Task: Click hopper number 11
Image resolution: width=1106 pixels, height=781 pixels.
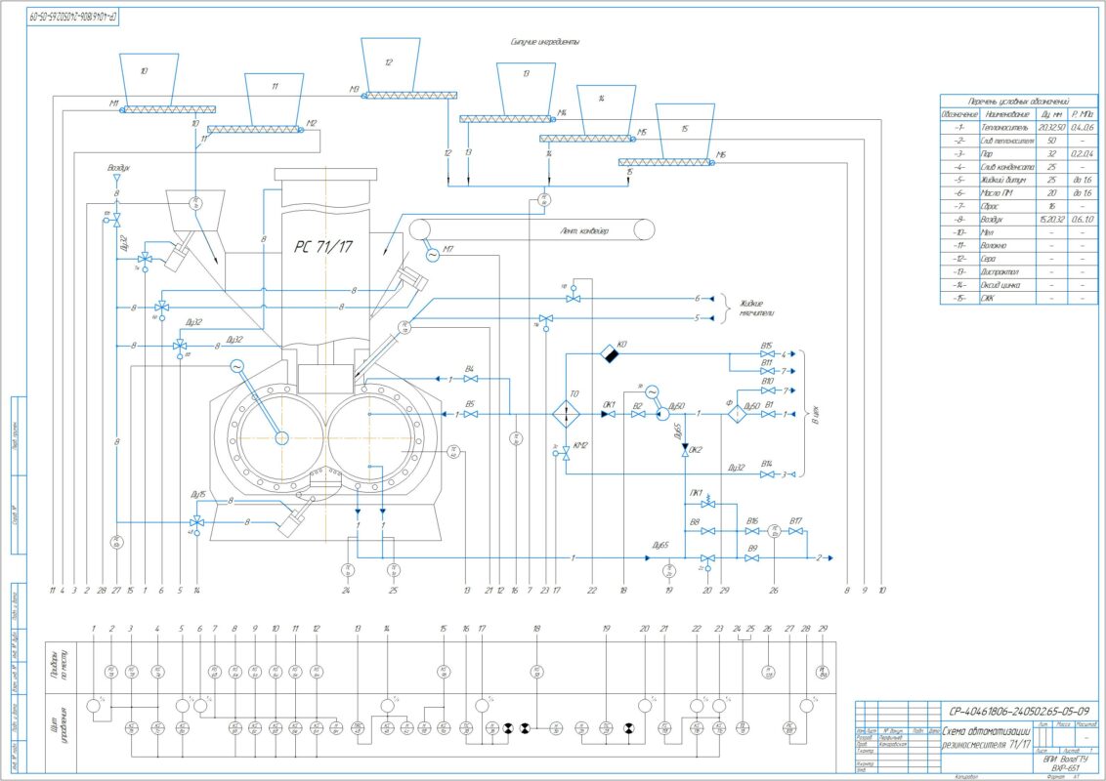Action: (x=275, y=100)
